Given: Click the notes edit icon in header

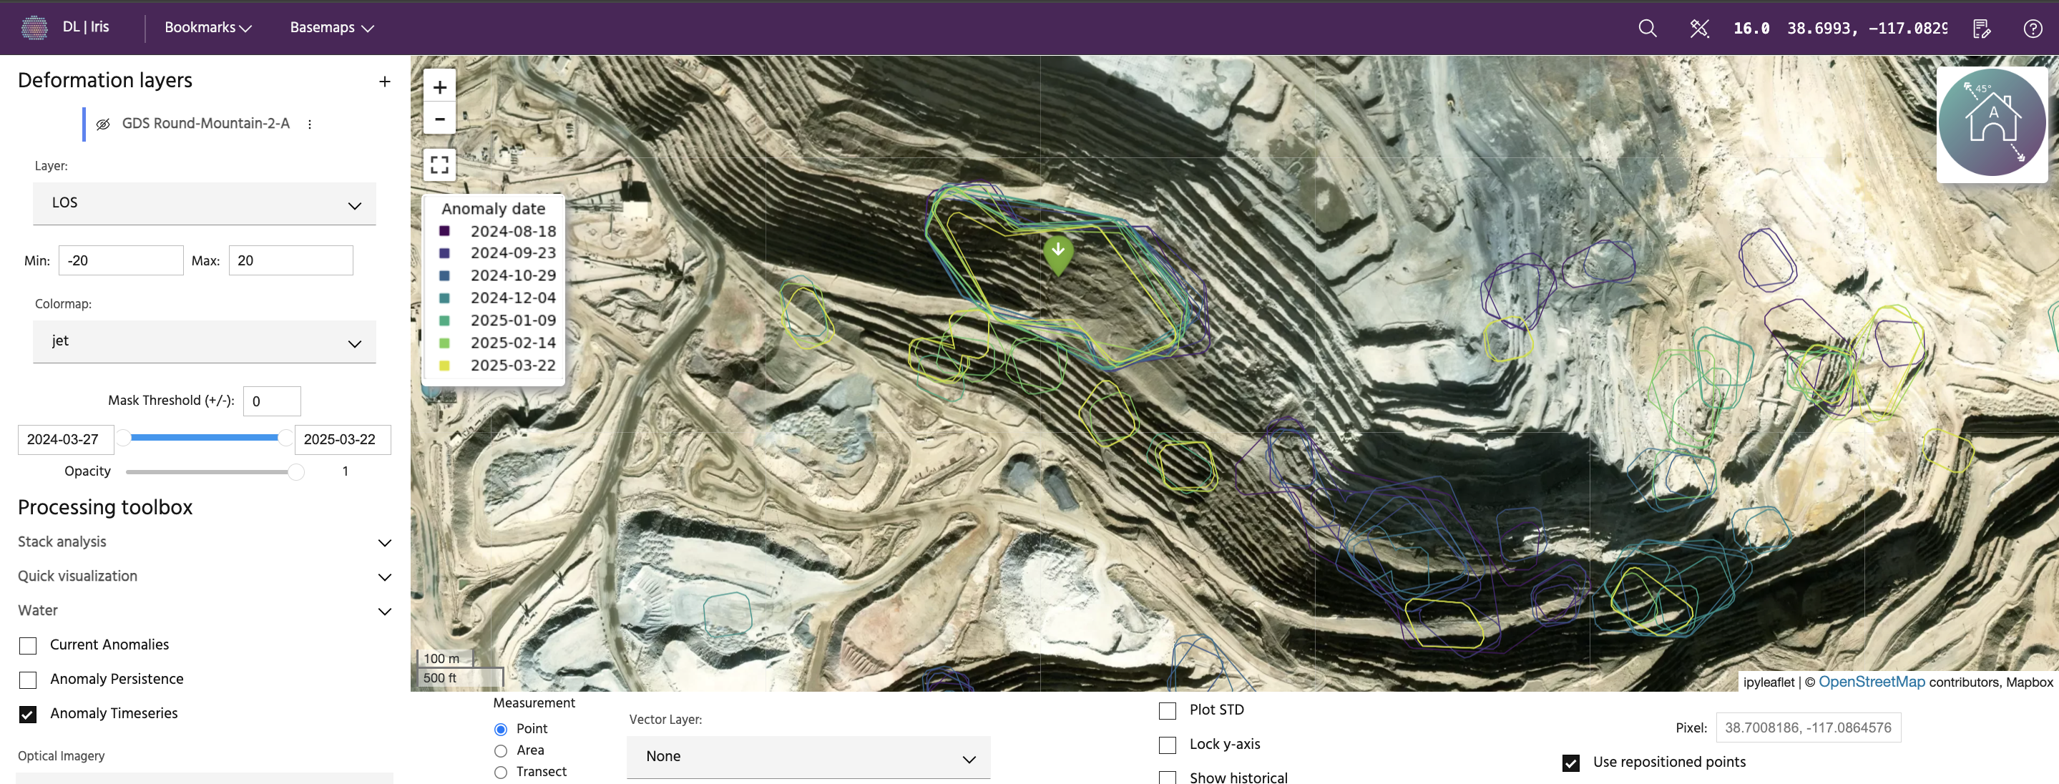Looking at the screenshot, I should 1982,28.
